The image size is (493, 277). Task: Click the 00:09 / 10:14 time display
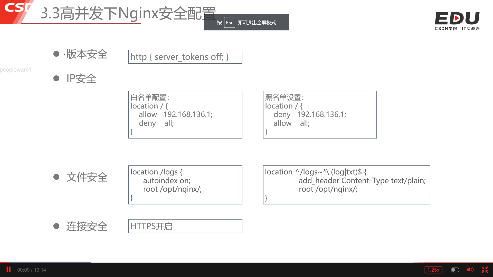(32, 270)
